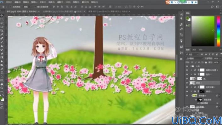
Task: Select the Lasso tool
Action: [x=2, y=23]
